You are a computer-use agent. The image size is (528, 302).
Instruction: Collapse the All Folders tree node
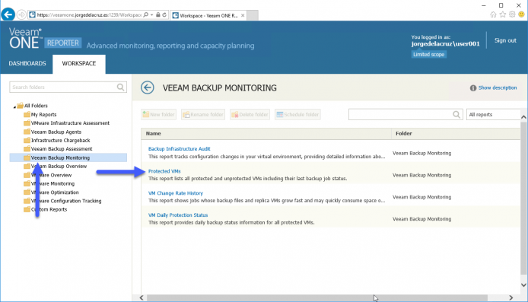(x=14, y=106)
